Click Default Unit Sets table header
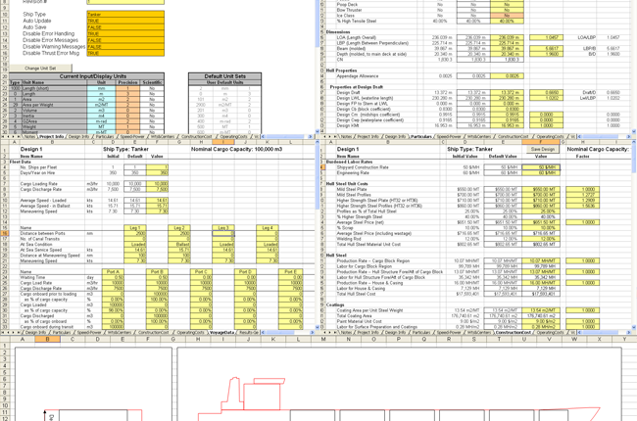Viewport: 637px width, 421px height. tap(224, 76)
